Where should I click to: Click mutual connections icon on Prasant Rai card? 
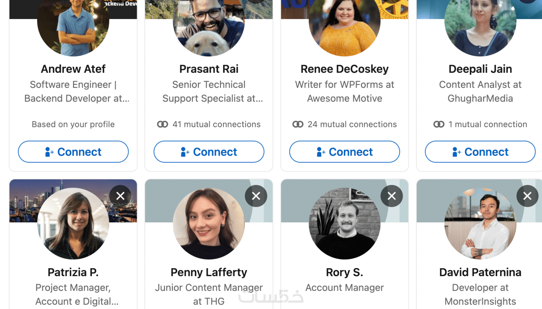click(163, 124)
